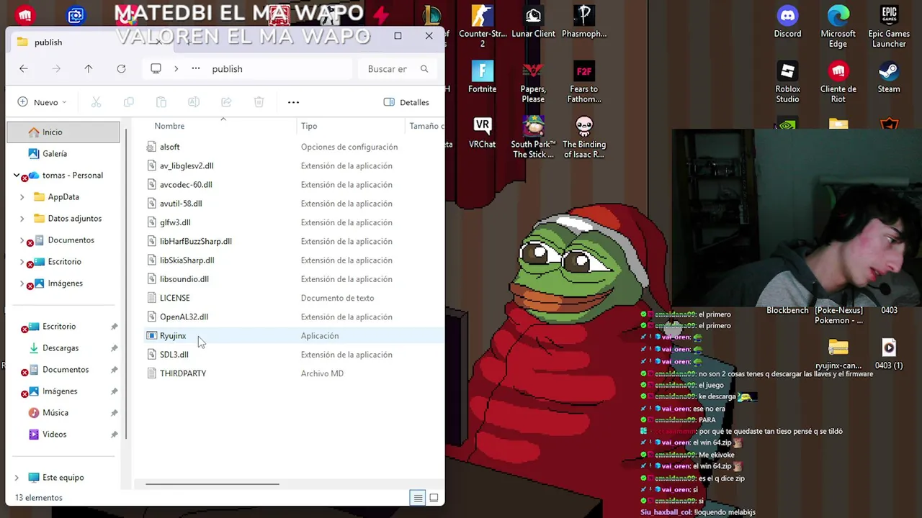Open ryujinx-can folder on desktop
This screenshot has height=518, width=922.
point(838,353)
